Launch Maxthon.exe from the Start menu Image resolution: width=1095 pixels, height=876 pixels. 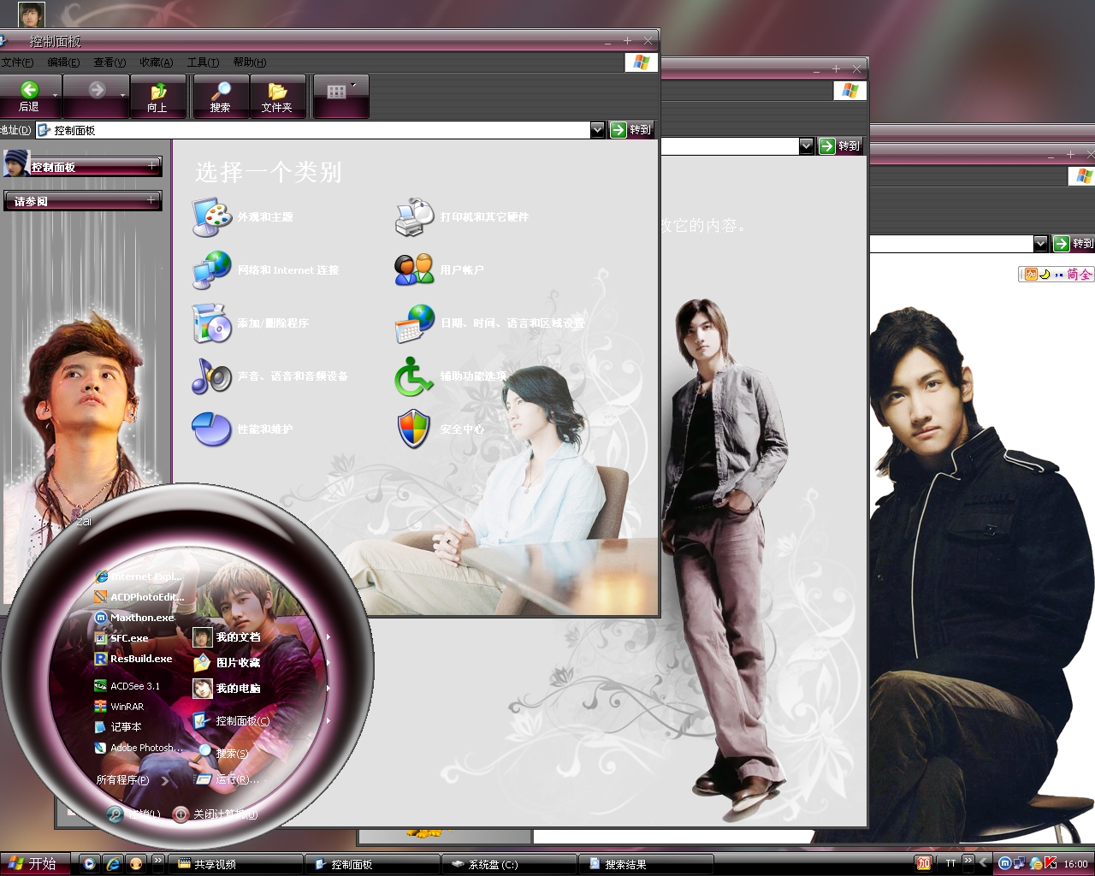click(x=134, y=618)
